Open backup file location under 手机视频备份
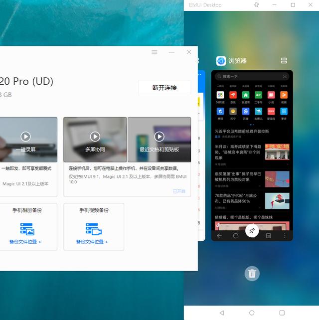This screenshot has width=319, height=320. tap(92, 242)
